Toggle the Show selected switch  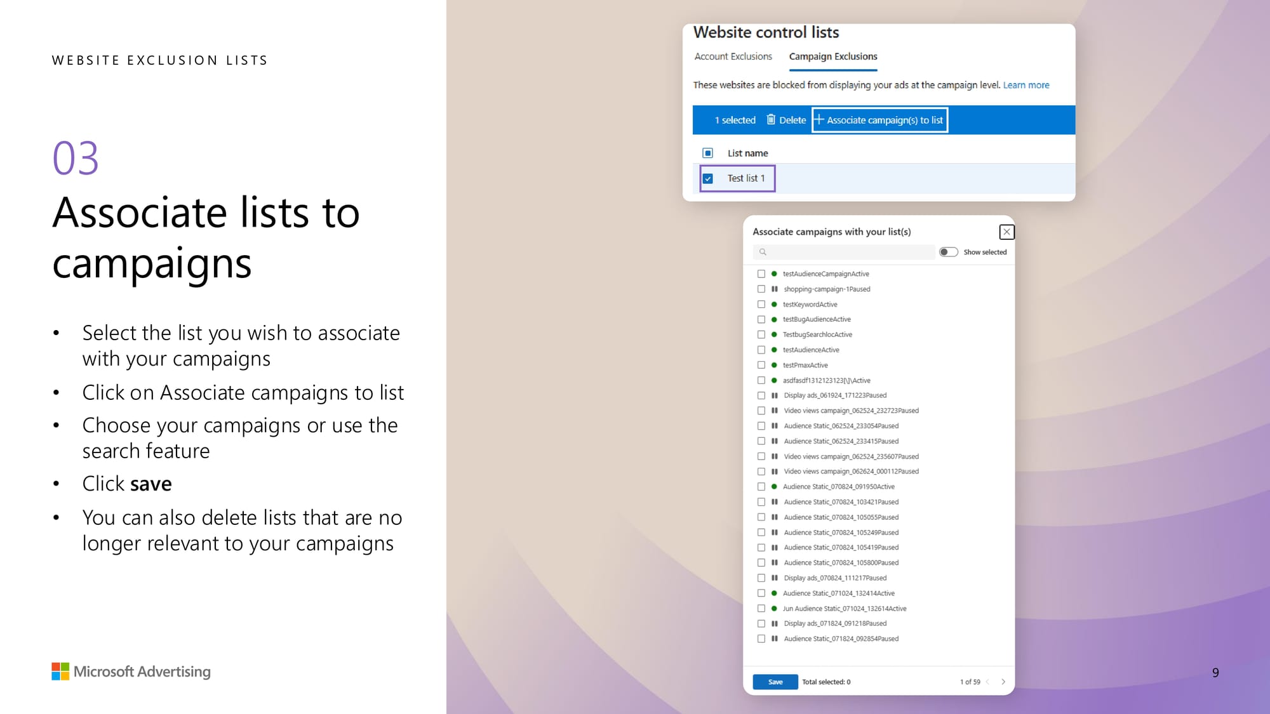tap(948, 252)
